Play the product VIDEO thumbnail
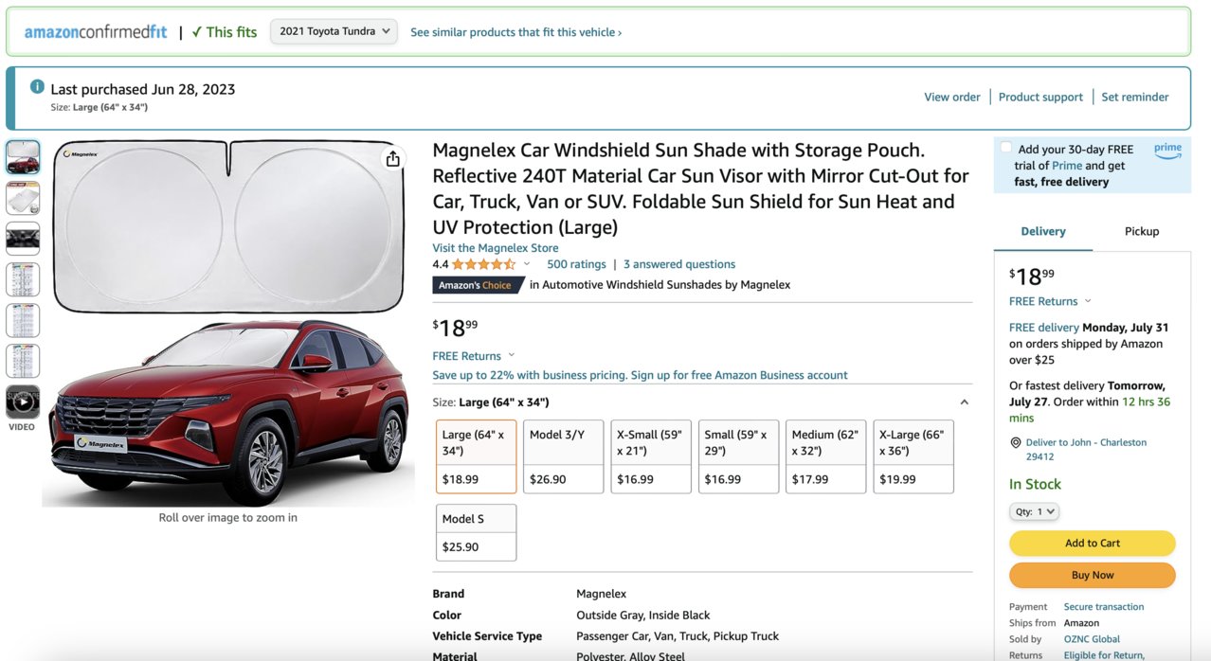Image resolution: width=1211 pixels, height=661 pixels. coord(23,402)
